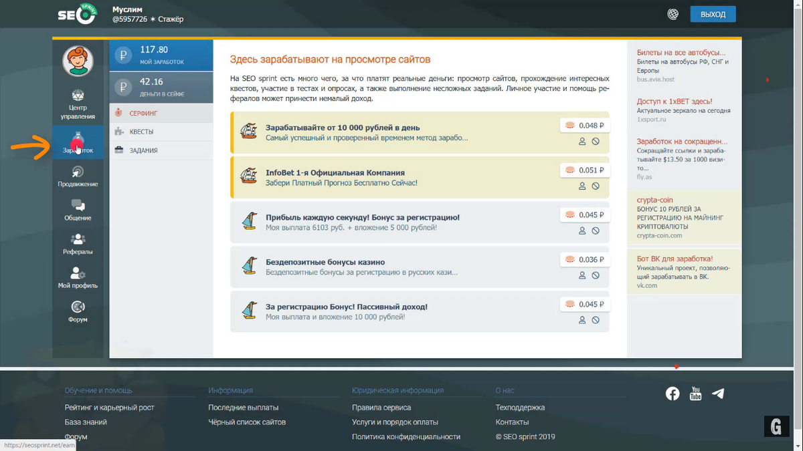Click the SEO sprint logo
This screenshot has width=803, height=451.
pyautogui.click(x=78, y=14)
